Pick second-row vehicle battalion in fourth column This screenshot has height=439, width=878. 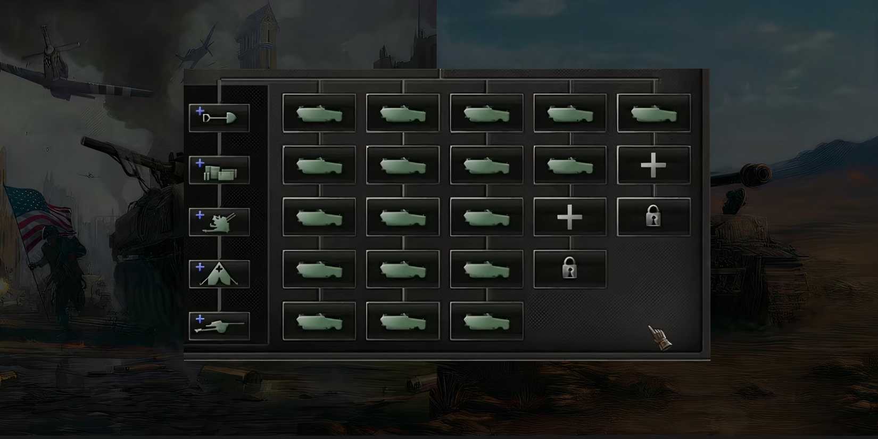tap(570, 165)
